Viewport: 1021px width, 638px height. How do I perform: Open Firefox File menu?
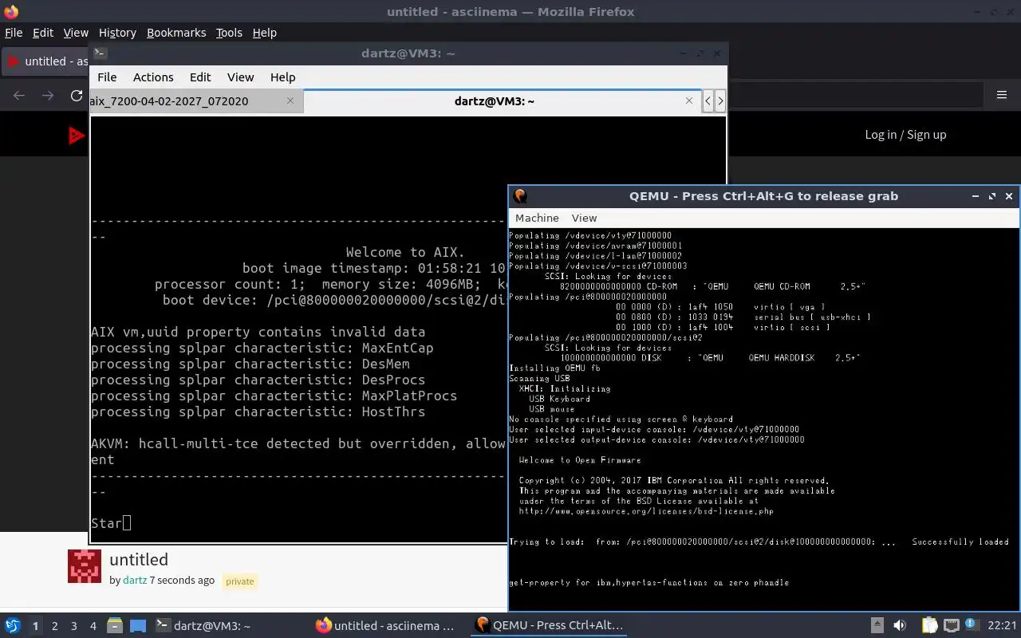(x=14, y=33)
